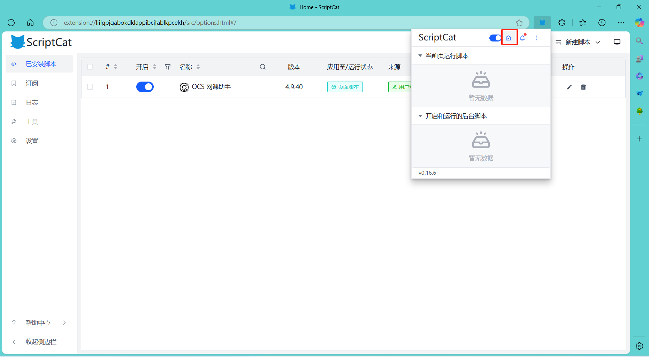The width and height of the screenshot is (649, 357).
Task: Sort by the # column
Action: pos(115,67)
